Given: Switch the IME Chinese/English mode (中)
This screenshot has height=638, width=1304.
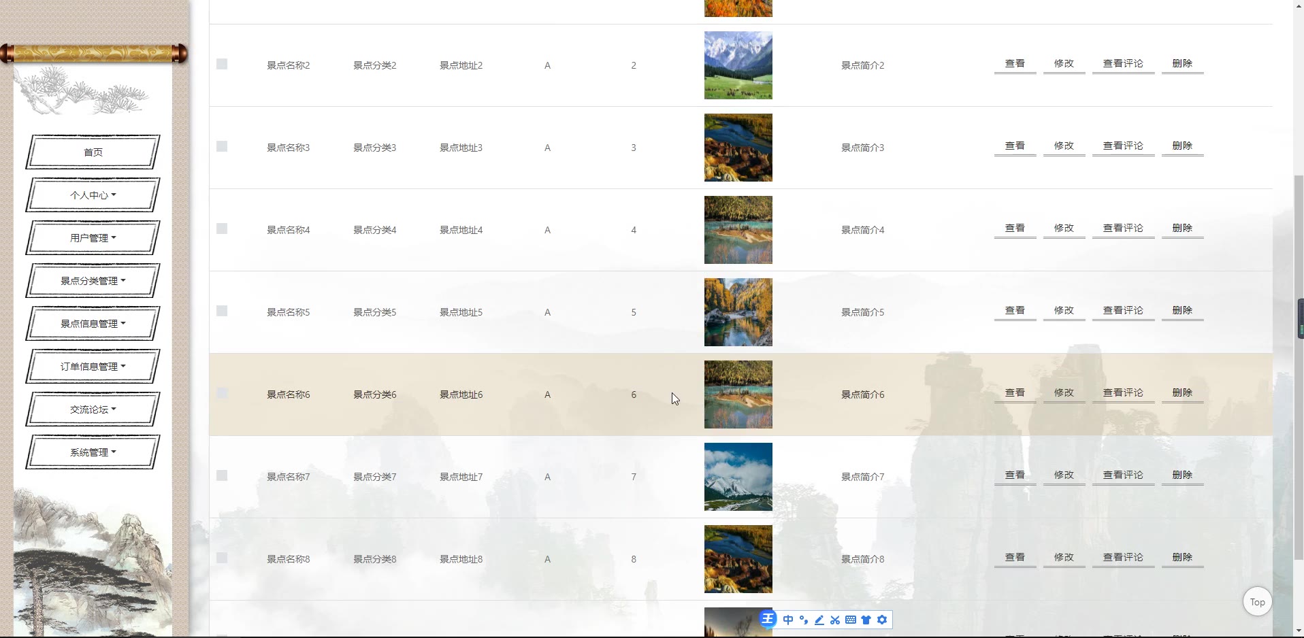Looking at the screenshot, I should point(788,620).
